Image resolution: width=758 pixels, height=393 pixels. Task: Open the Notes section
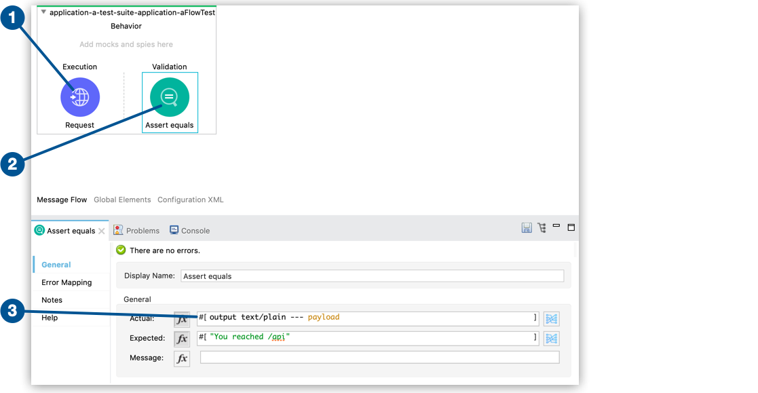coord(52,300)
